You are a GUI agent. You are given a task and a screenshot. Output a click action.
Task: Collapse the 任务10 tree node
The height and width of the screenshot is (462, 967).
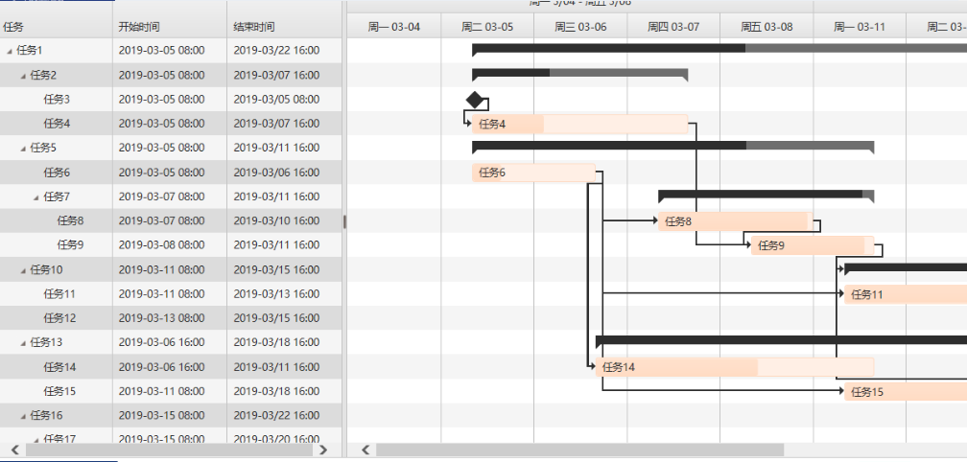click(x=23, y=270)
